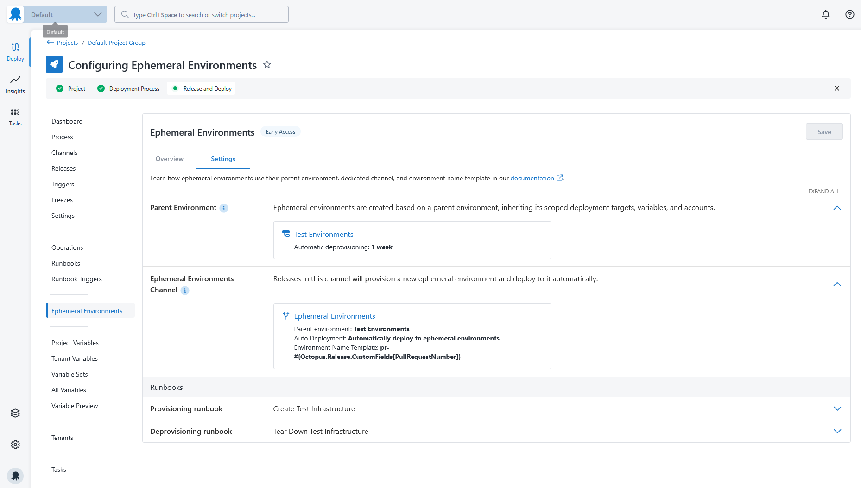The image size is (861, 488).
Task: Collapse the Parent Environment section
Action: tap(837, 208)
